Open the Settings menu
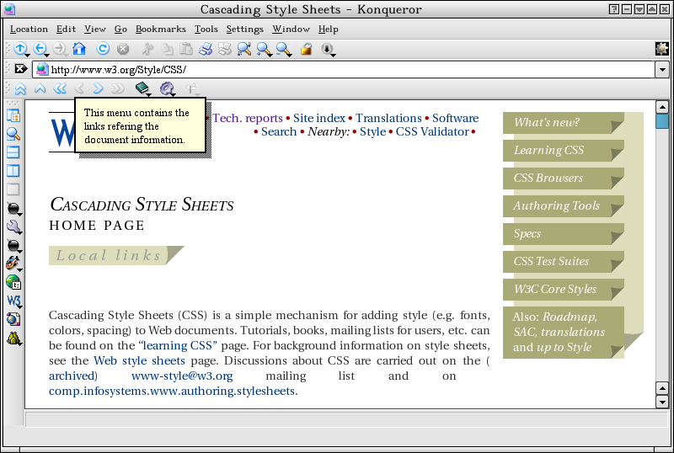The height and width of the screenshot is (453, 674). pos(244,29)
